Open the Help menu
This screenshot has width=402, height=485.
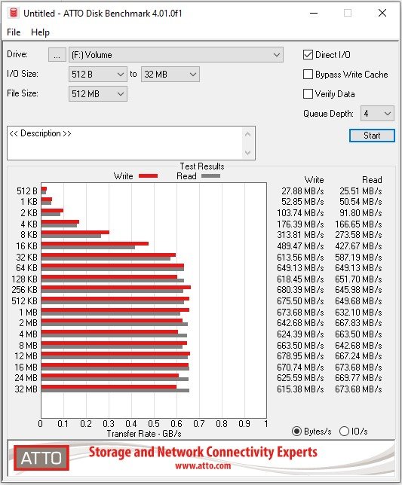[x=40, y=32]
